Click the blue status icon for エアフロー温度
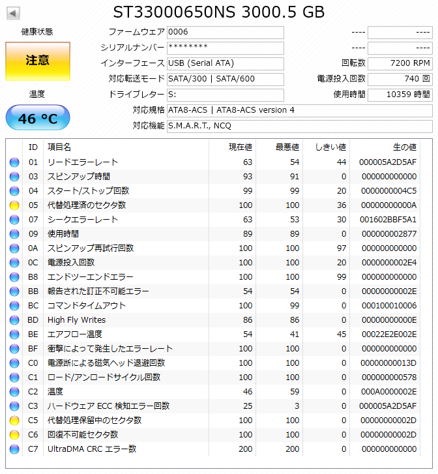438x474 pixels. coord(14,334)
